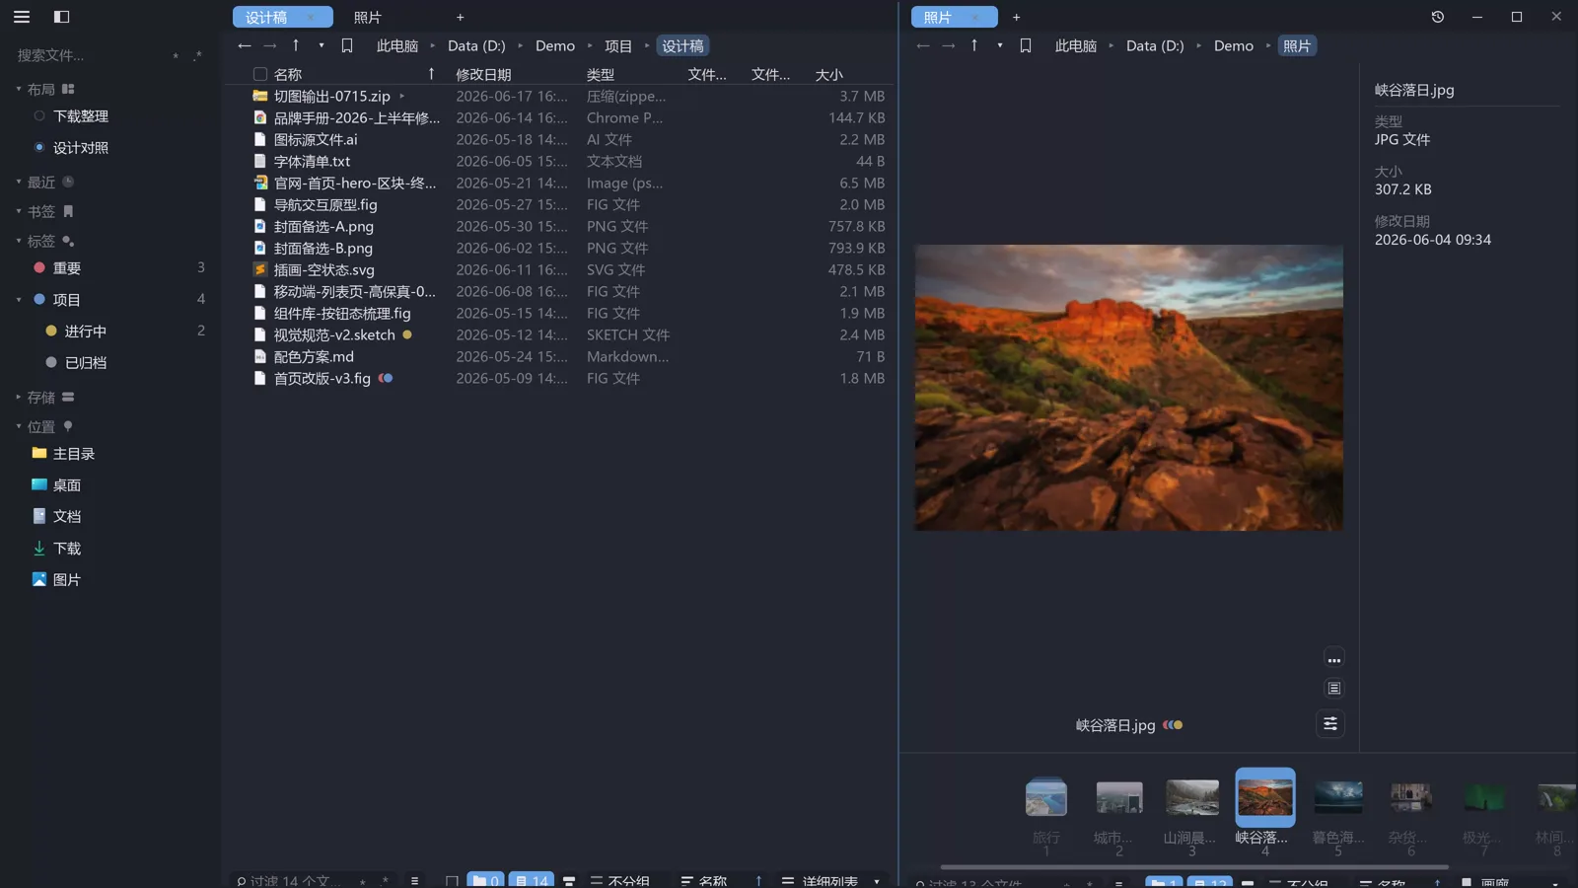Collapse the 位置 sidebar section
Screen dimensions: 1578x888
tap(19, 426)
